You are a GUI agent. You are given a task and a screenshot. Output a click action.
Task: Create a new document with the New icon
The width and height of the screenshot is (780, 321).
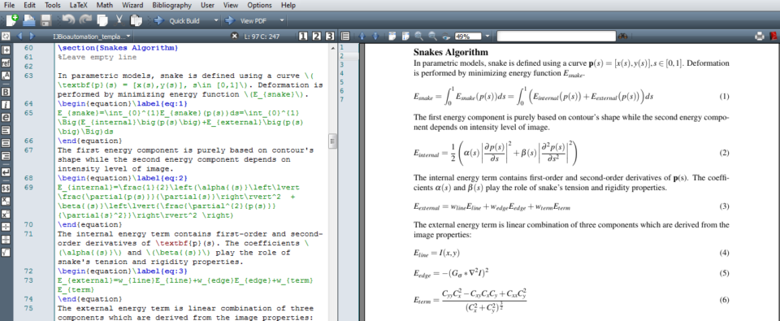pyautogui.click(x=12, y=20)
